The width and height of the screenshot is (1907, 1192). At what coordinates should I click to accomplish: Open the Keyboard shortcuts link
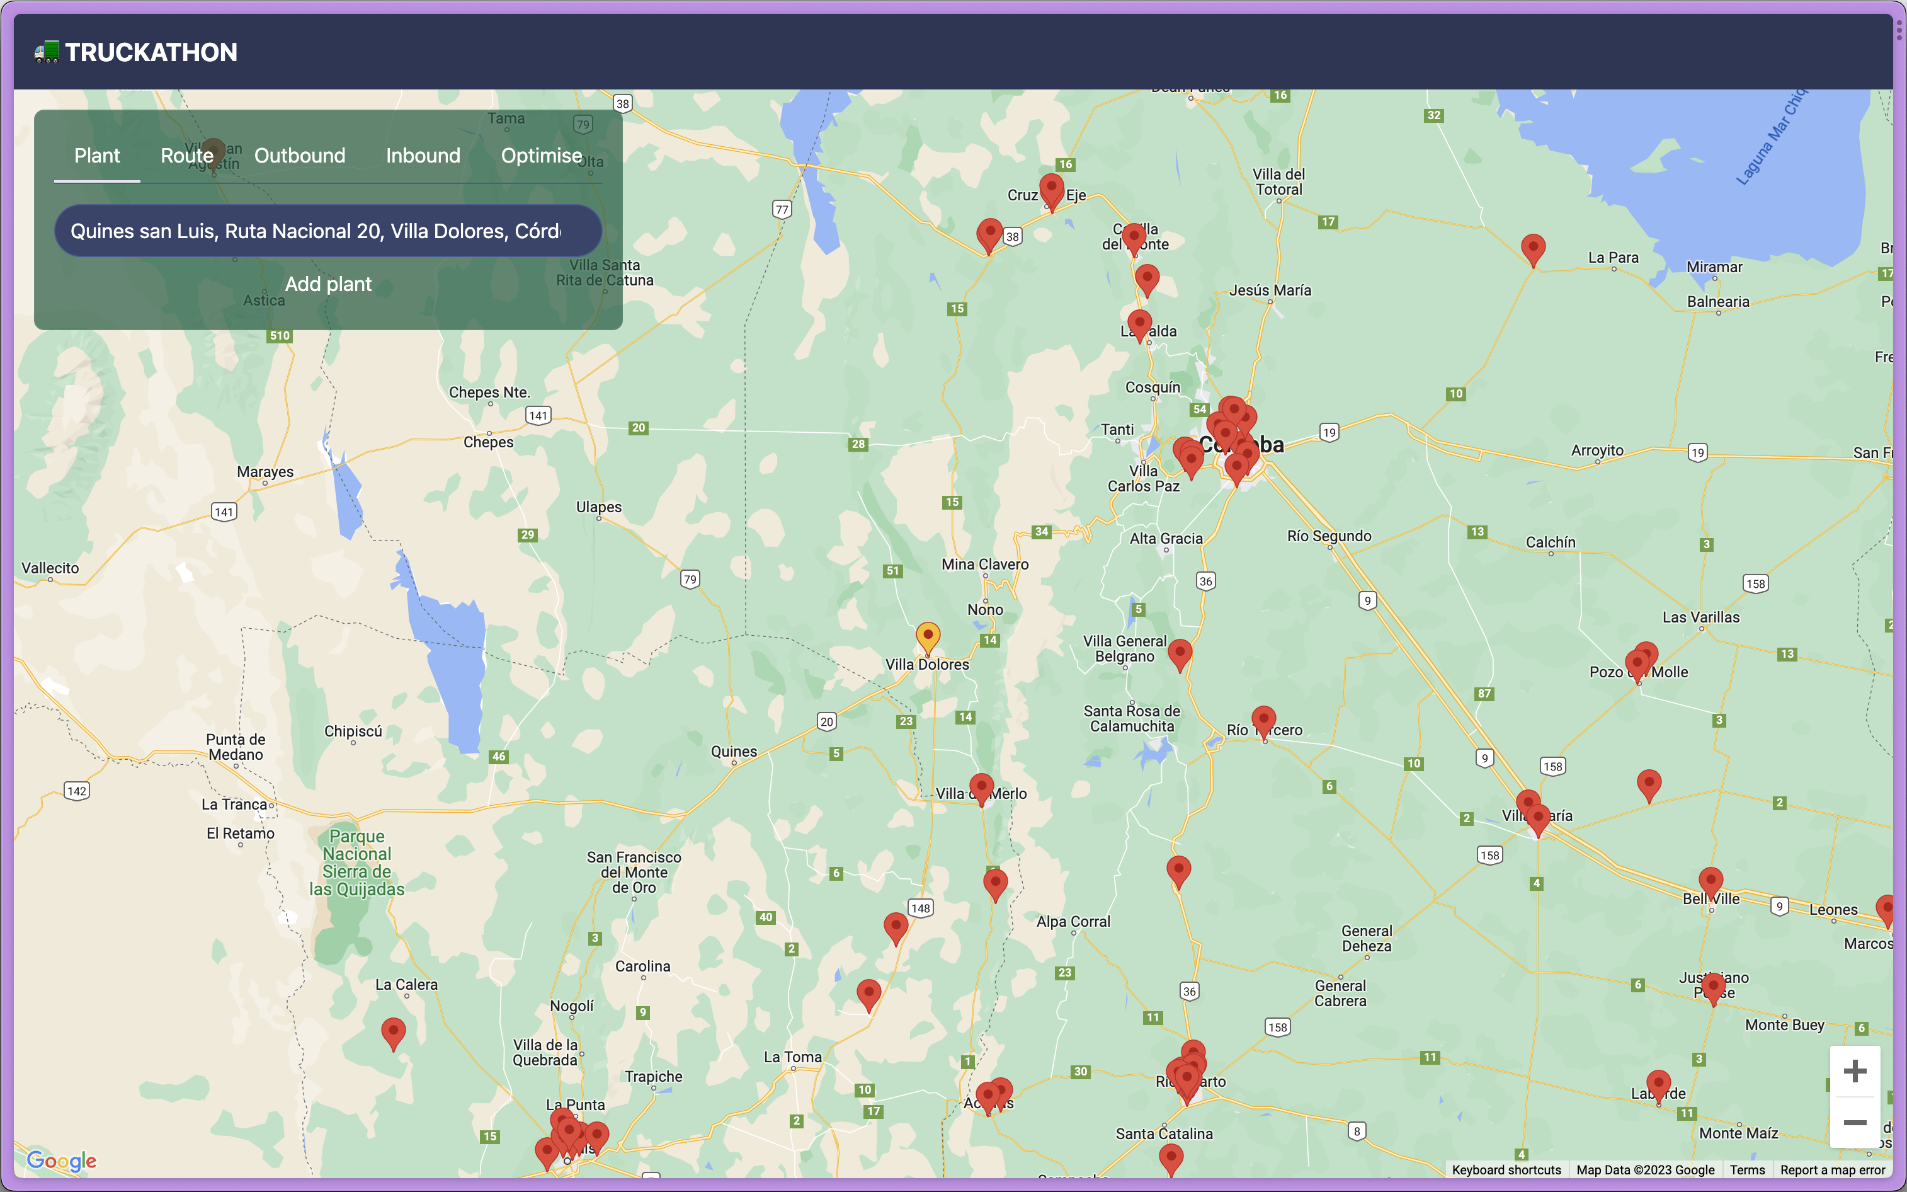(1506, 1170)
